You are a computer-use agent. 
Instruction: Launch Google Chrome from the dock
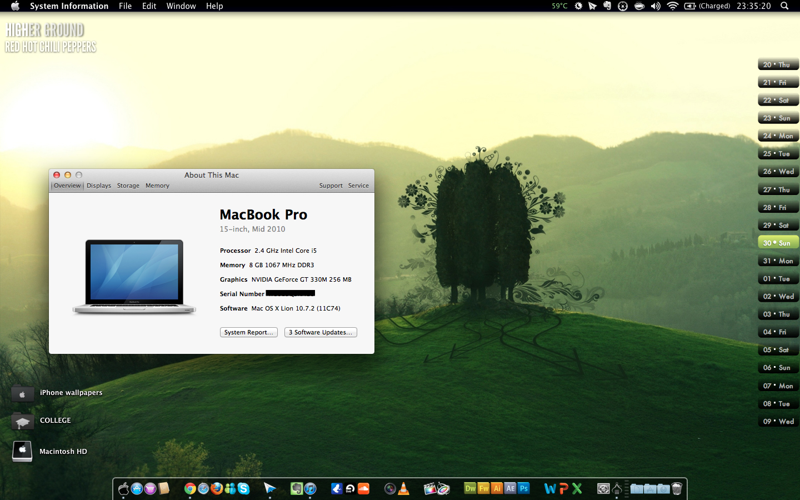tap(190, 488)
